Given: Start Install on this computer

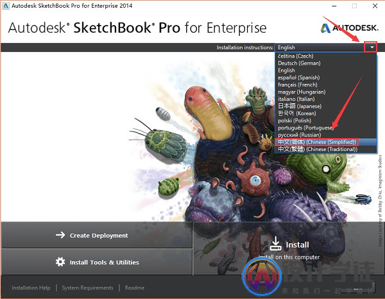Looking at the screenshot, I should [289, 248].
